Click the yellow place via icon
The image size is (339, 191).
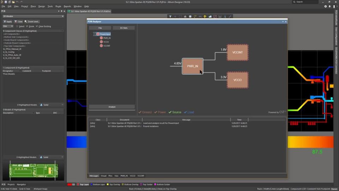pos(205,17)
